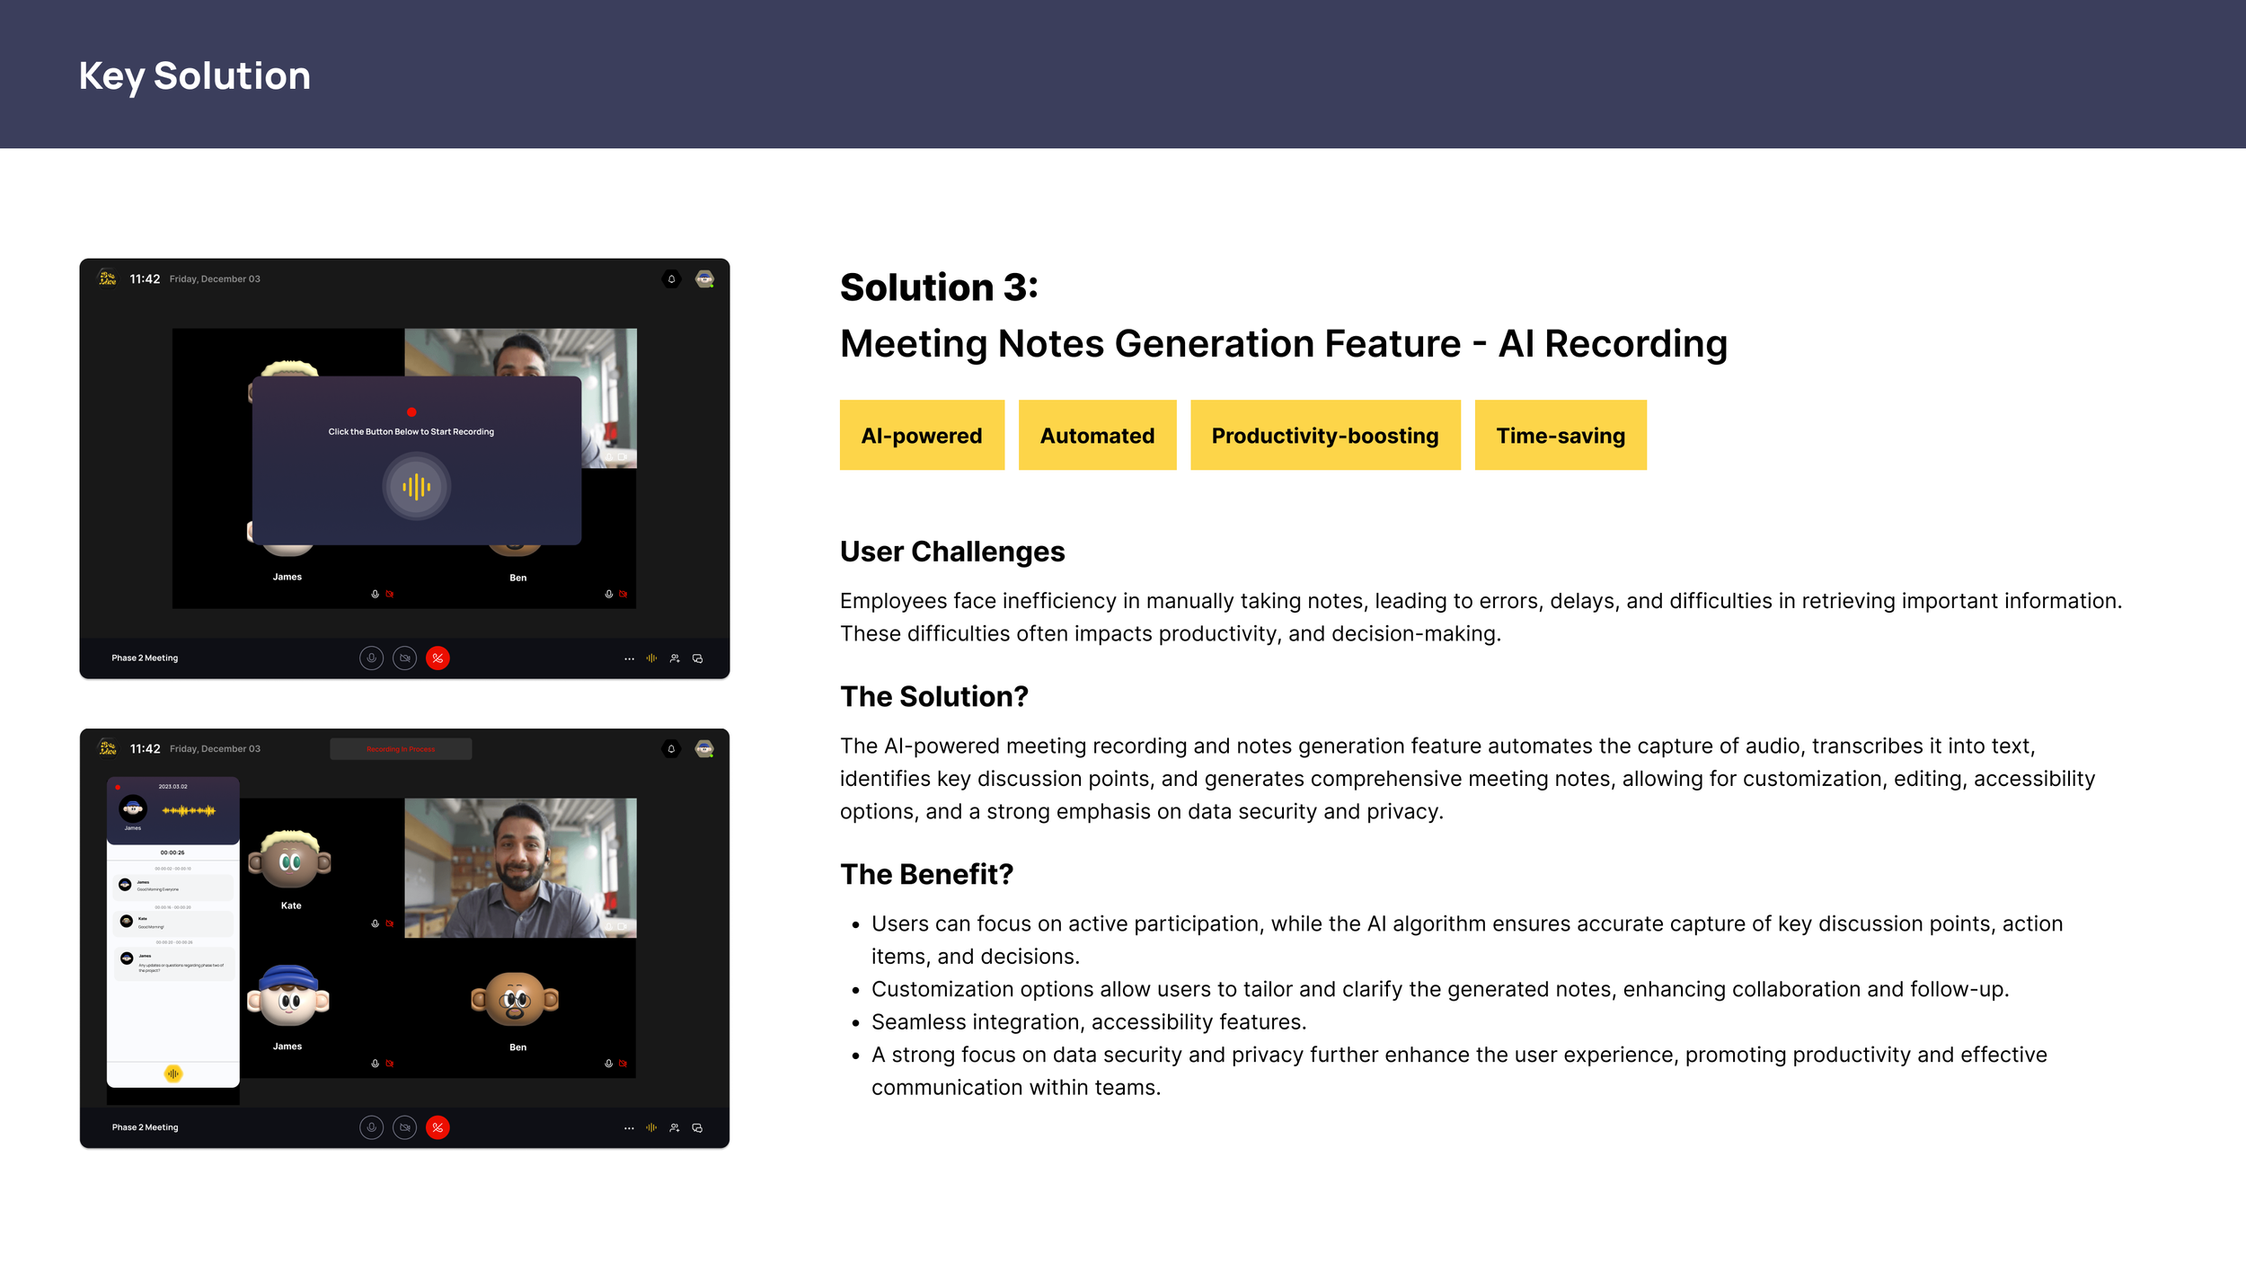Image resolution: width=2246 pixels, height=1263 pixels.
Task: Click the yellow audio waveform beside James's avatar
Action: [x=189, y=810]
